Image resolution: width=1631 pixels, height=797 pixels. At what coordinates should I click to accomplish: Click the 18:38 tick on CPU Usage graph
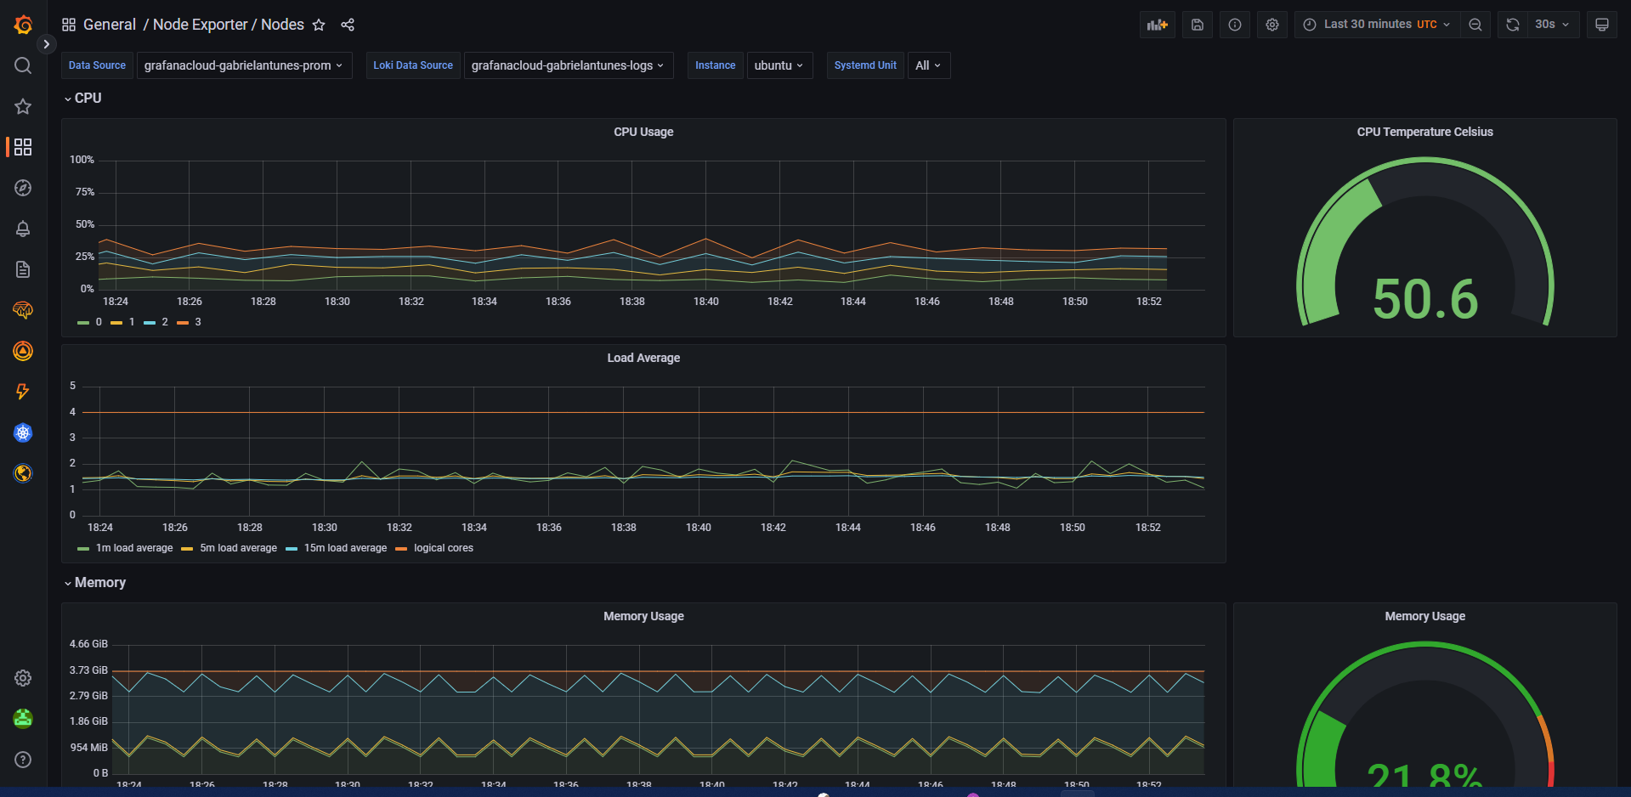[x=631, y=302]
